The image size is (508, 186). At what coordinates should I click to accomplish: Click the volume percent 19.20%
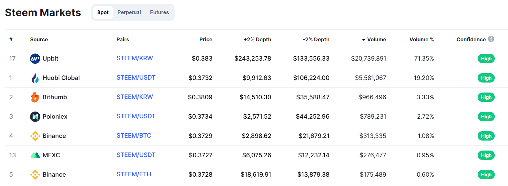pos(424,78)
